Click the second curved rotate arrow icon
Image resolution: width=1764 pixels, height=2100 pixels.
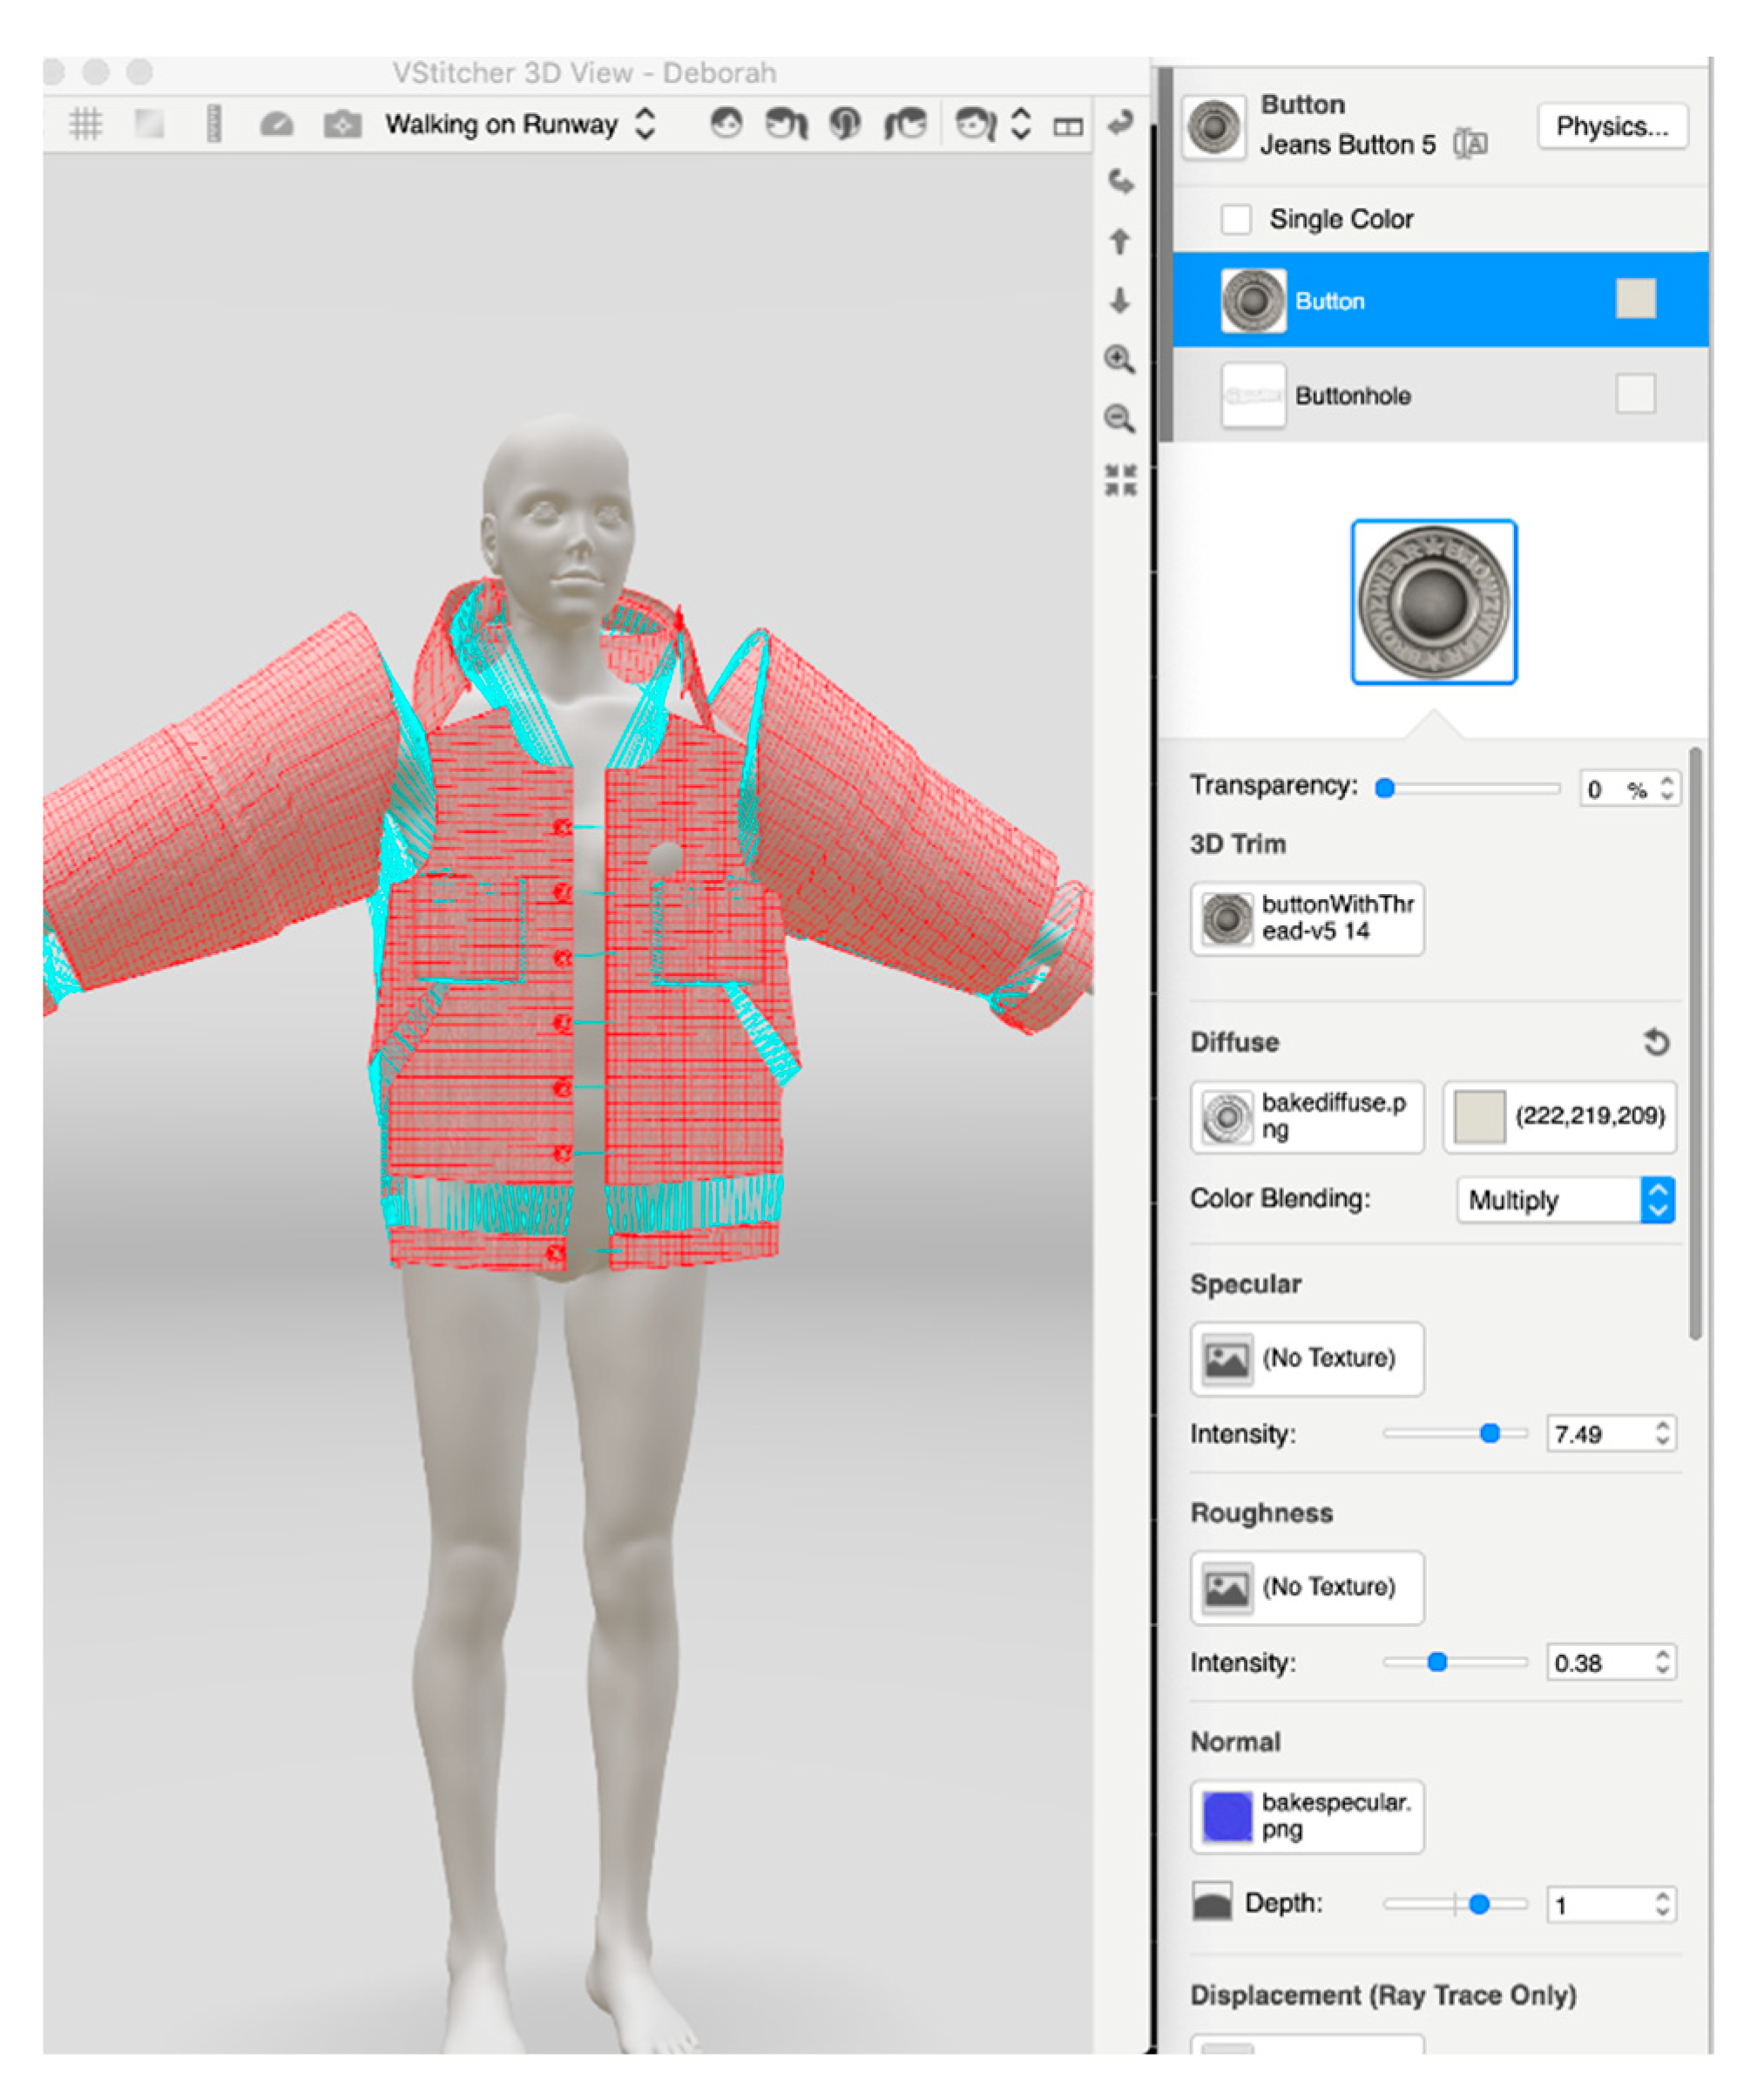1120,181
